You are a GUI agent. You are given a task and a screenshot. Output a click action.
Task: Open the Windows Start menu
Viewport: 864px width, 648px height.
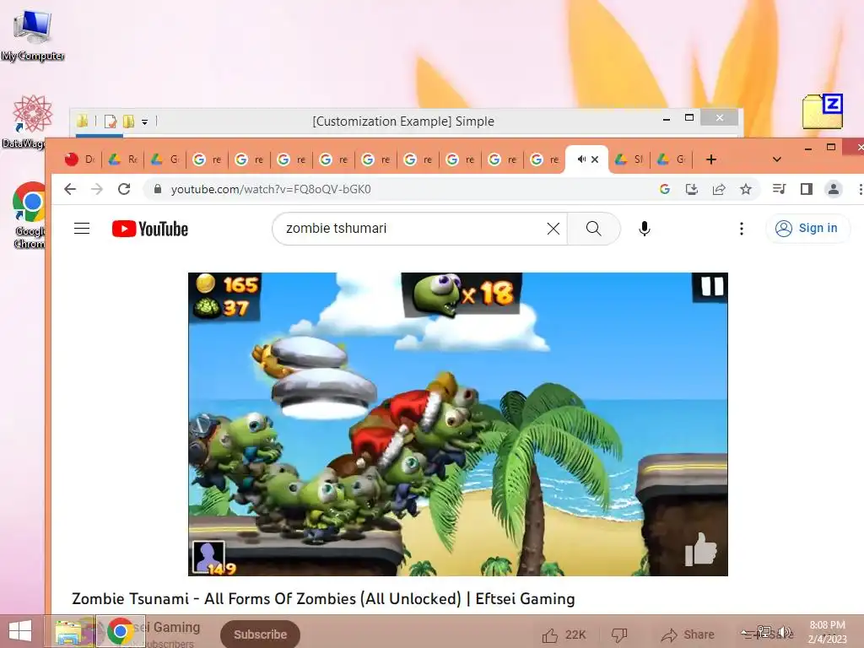[20, 631]
